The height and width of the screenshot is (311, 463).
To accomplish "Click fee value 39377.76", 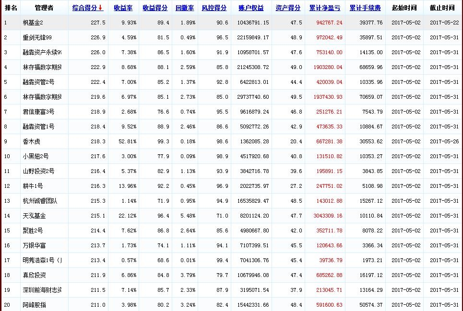I will 371,23.
